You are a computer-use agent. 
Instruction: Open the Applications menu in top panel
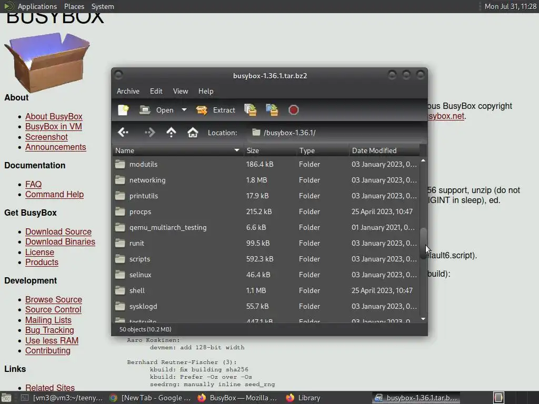pyautogui.click(x=37, y=6)
